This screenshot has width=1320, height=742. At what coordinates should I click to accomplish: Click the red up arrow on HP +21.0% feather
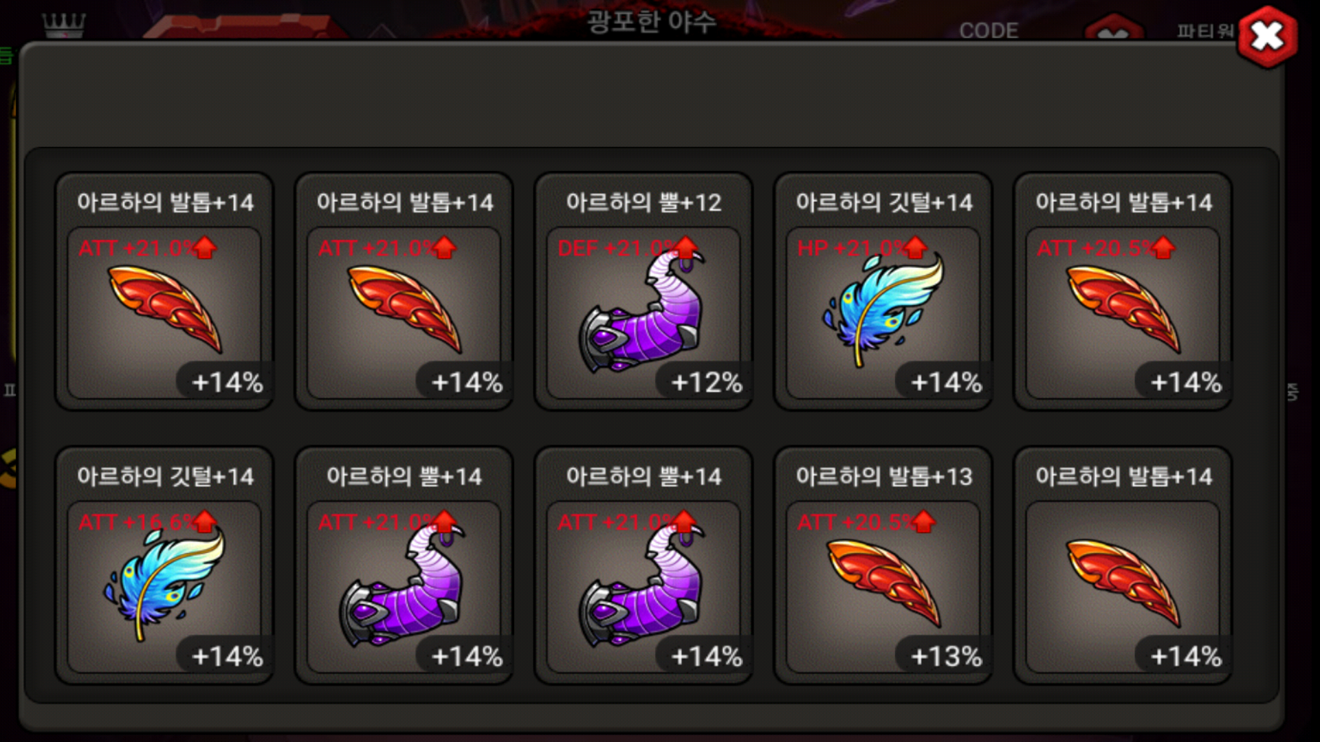coord(915,247)
